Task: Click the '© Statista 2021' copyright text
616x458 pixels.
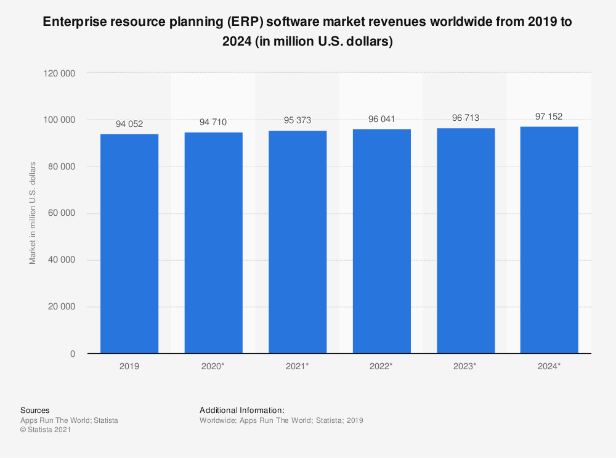Action: tap(46, 430)
